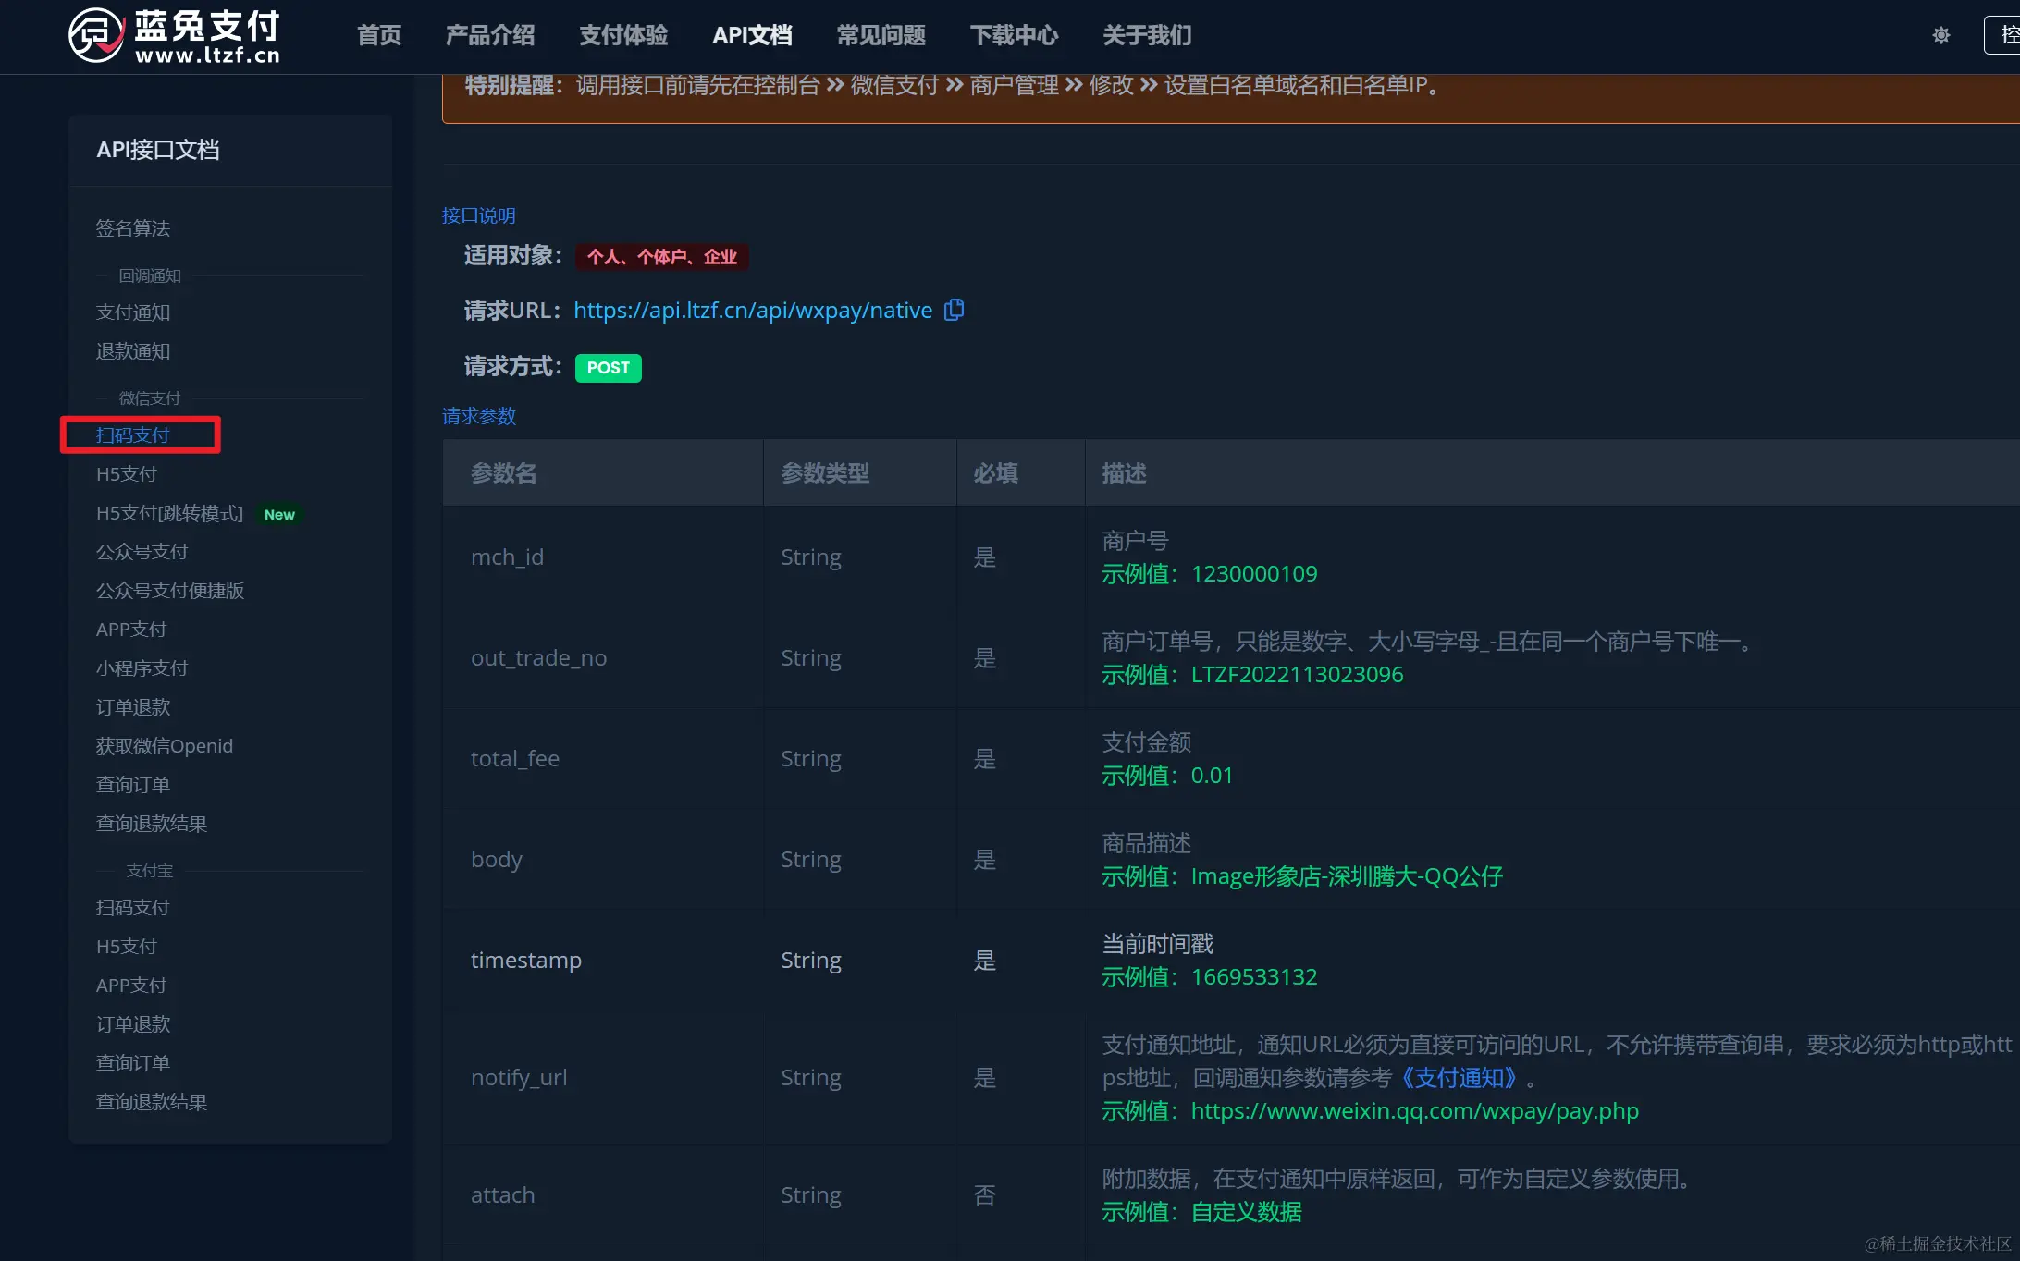Open the 下载中心 menu item
This screenshot has height=1261, width=2020.
[1014, 35]
